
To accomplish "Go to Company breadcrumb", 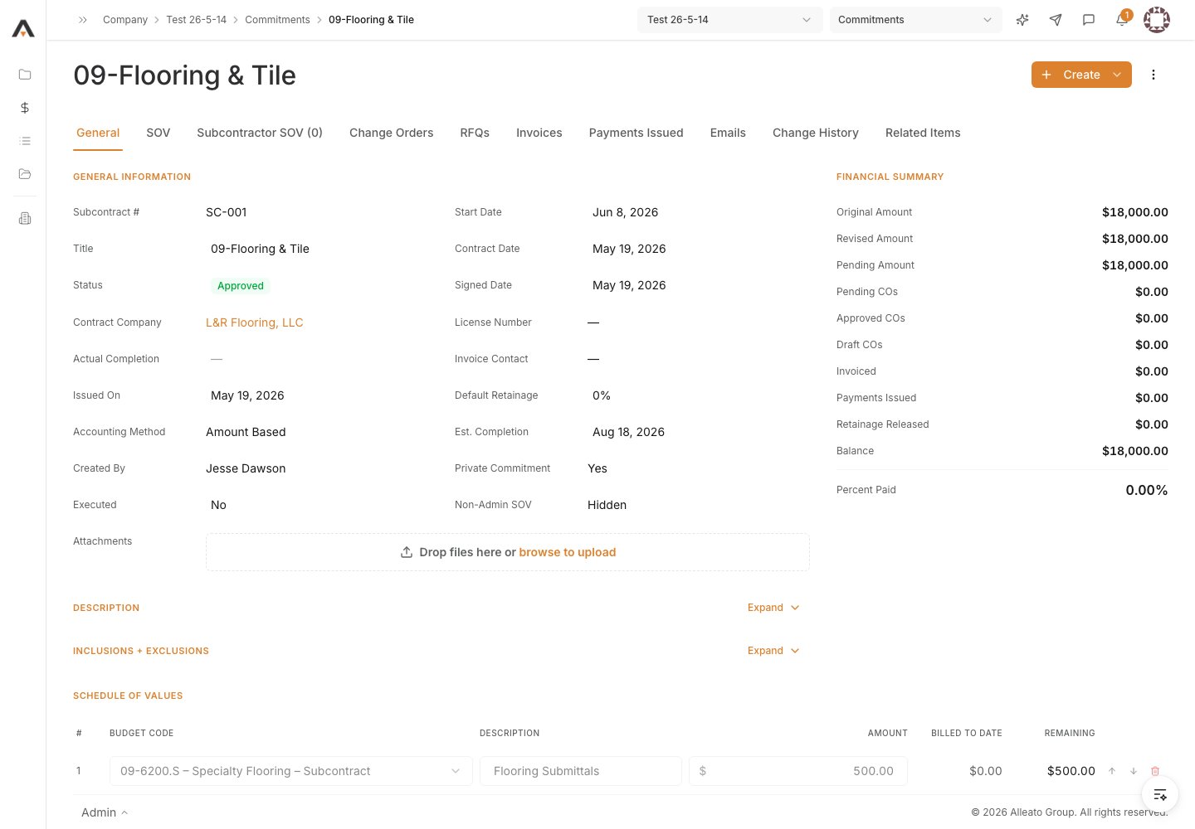I will [x=125, y=20].
